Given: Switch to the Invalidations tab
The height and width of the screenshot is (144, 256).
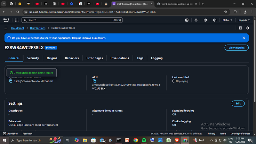Looking at the screenshot, I should click(x=120, y=58).
